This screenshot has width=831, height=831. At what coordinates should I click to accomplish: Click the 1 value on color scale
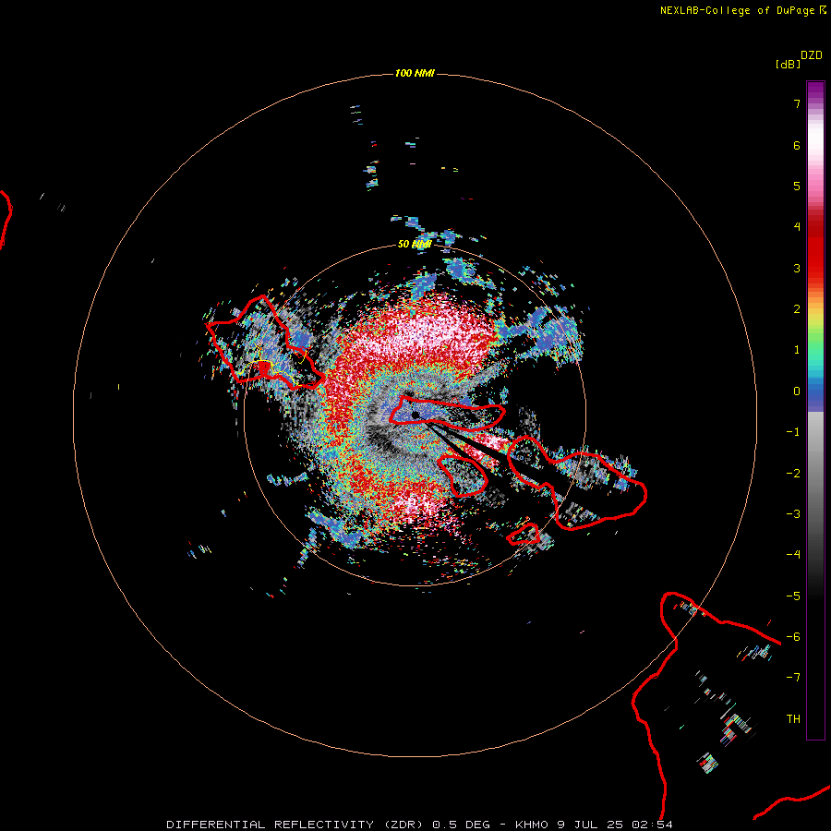coord(797,350)
